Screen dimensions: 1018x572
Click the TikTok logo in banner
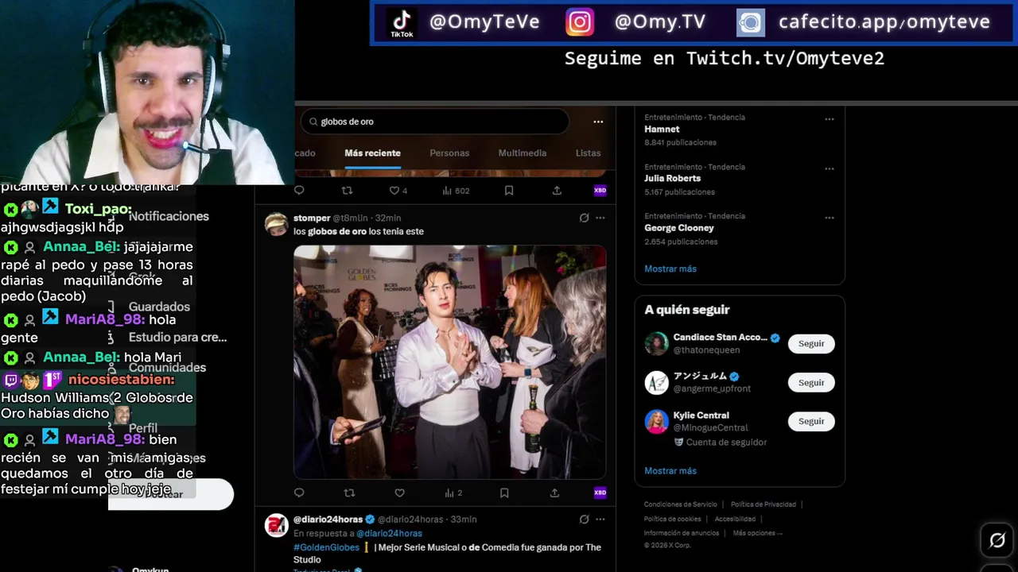(402, 22)
